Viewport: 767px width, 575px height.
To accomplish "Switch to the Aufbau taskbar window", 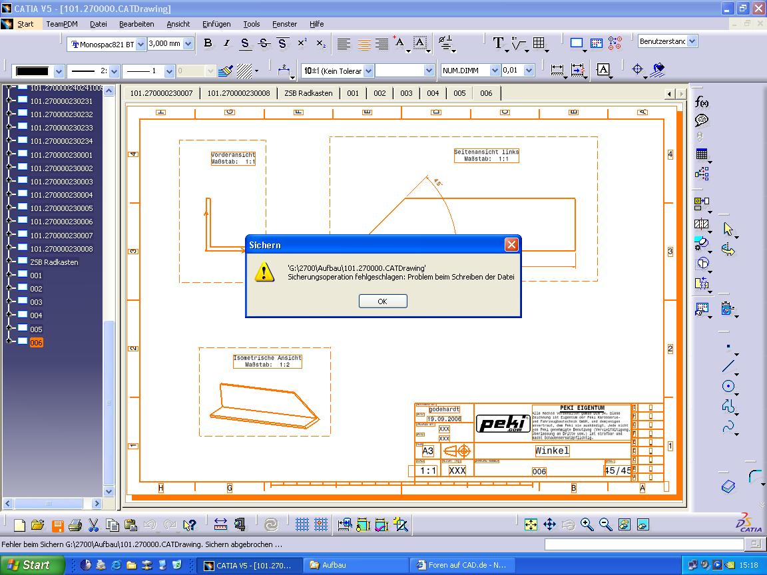I will (355, 565).
